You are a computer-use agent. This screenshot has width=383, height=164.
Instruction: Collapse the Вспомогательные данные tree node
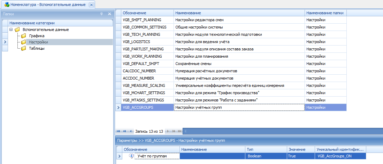pyautogui.click(x=12, y=30)
